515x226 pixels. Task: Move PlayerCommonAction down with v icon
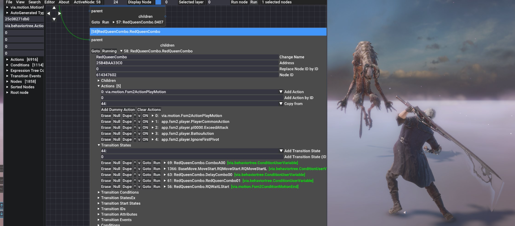pos(139,122)
